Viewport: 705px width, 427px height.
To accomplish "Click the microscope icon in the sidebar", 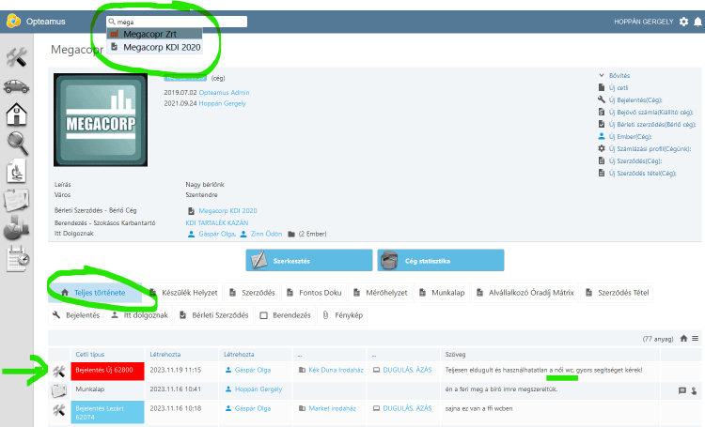I will point(16,172).
